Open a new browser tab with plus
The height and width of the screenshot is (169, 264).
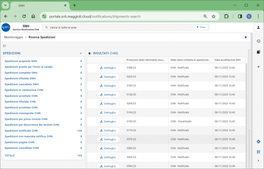click(x=74, y=5)
